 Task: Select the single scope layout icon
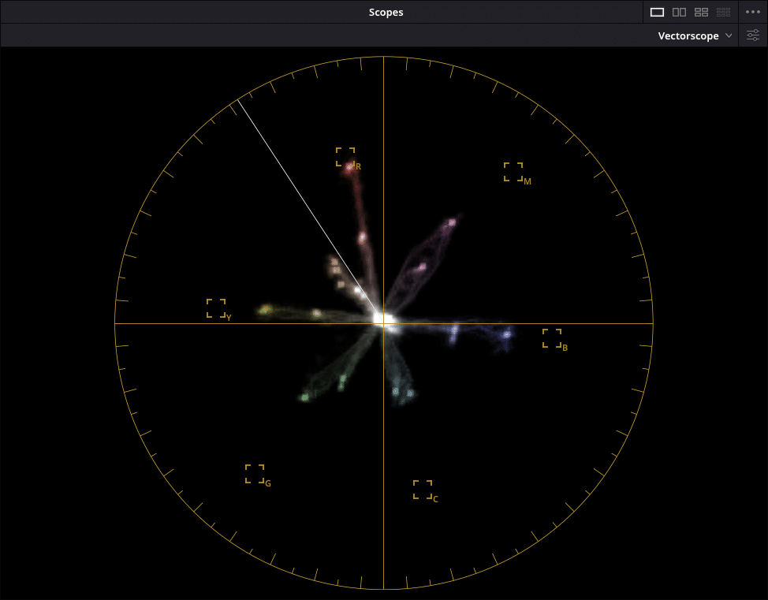(x=658, y=12)
